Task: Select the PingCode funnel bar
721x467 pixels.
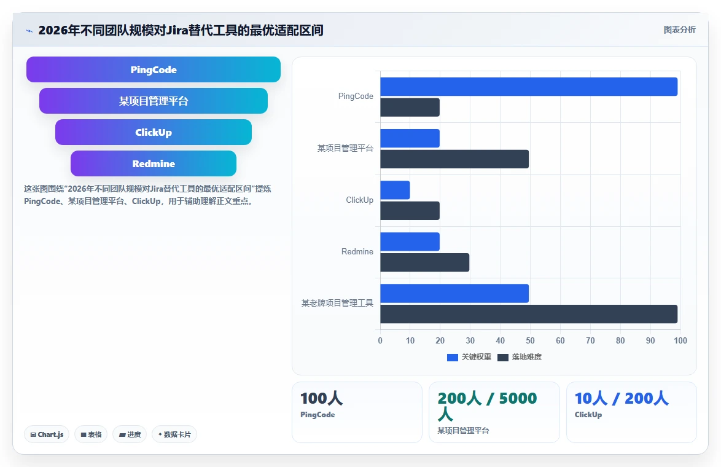Action: tap(154, 69)
